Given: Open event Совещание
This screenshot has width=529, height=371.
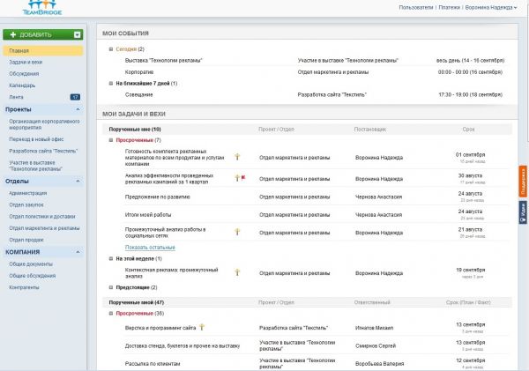Looking at the screenshot, I should click(138, 95).
